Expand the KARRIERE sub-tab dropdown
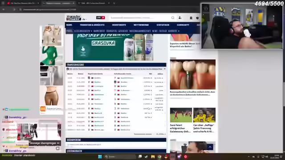The image size is (285, 160). pos(174,31)
